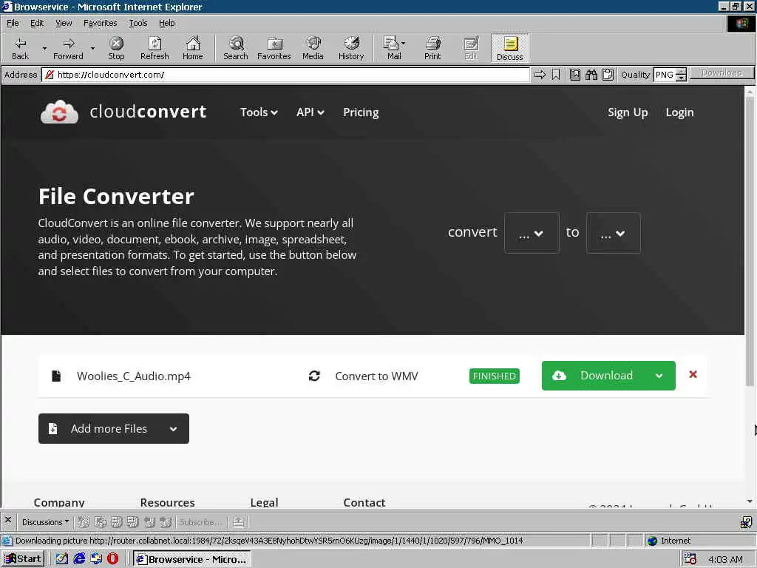Click the Browservice taskbar button

[x=192, y=559]
